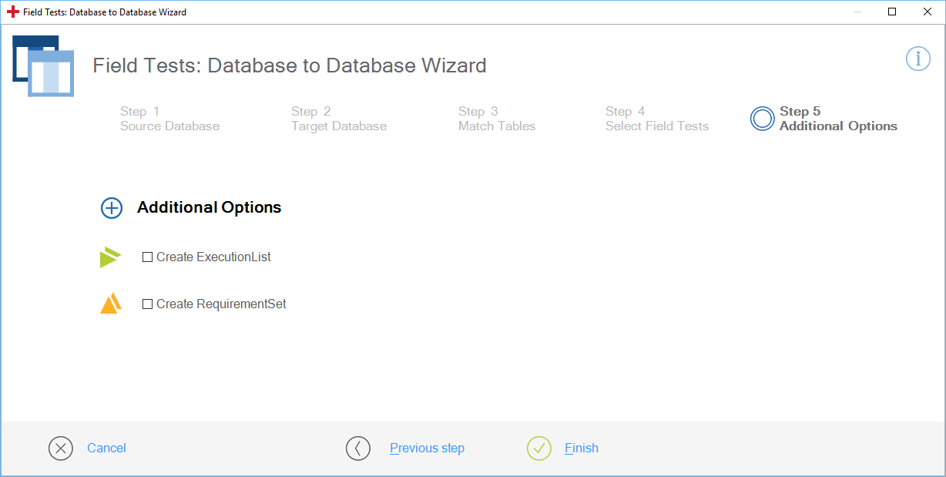Click the Cancel link

coord(106,448)
